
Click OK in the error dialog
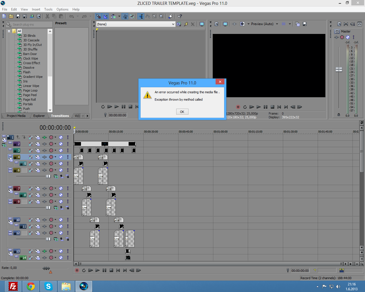click(182, 112)
